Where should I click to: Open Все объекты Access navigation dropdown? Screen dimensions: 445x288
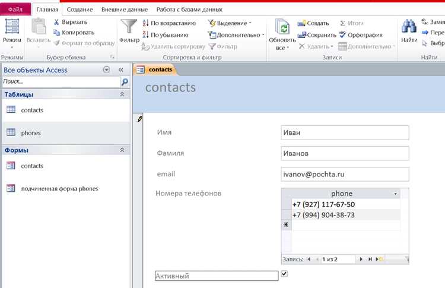106,69
